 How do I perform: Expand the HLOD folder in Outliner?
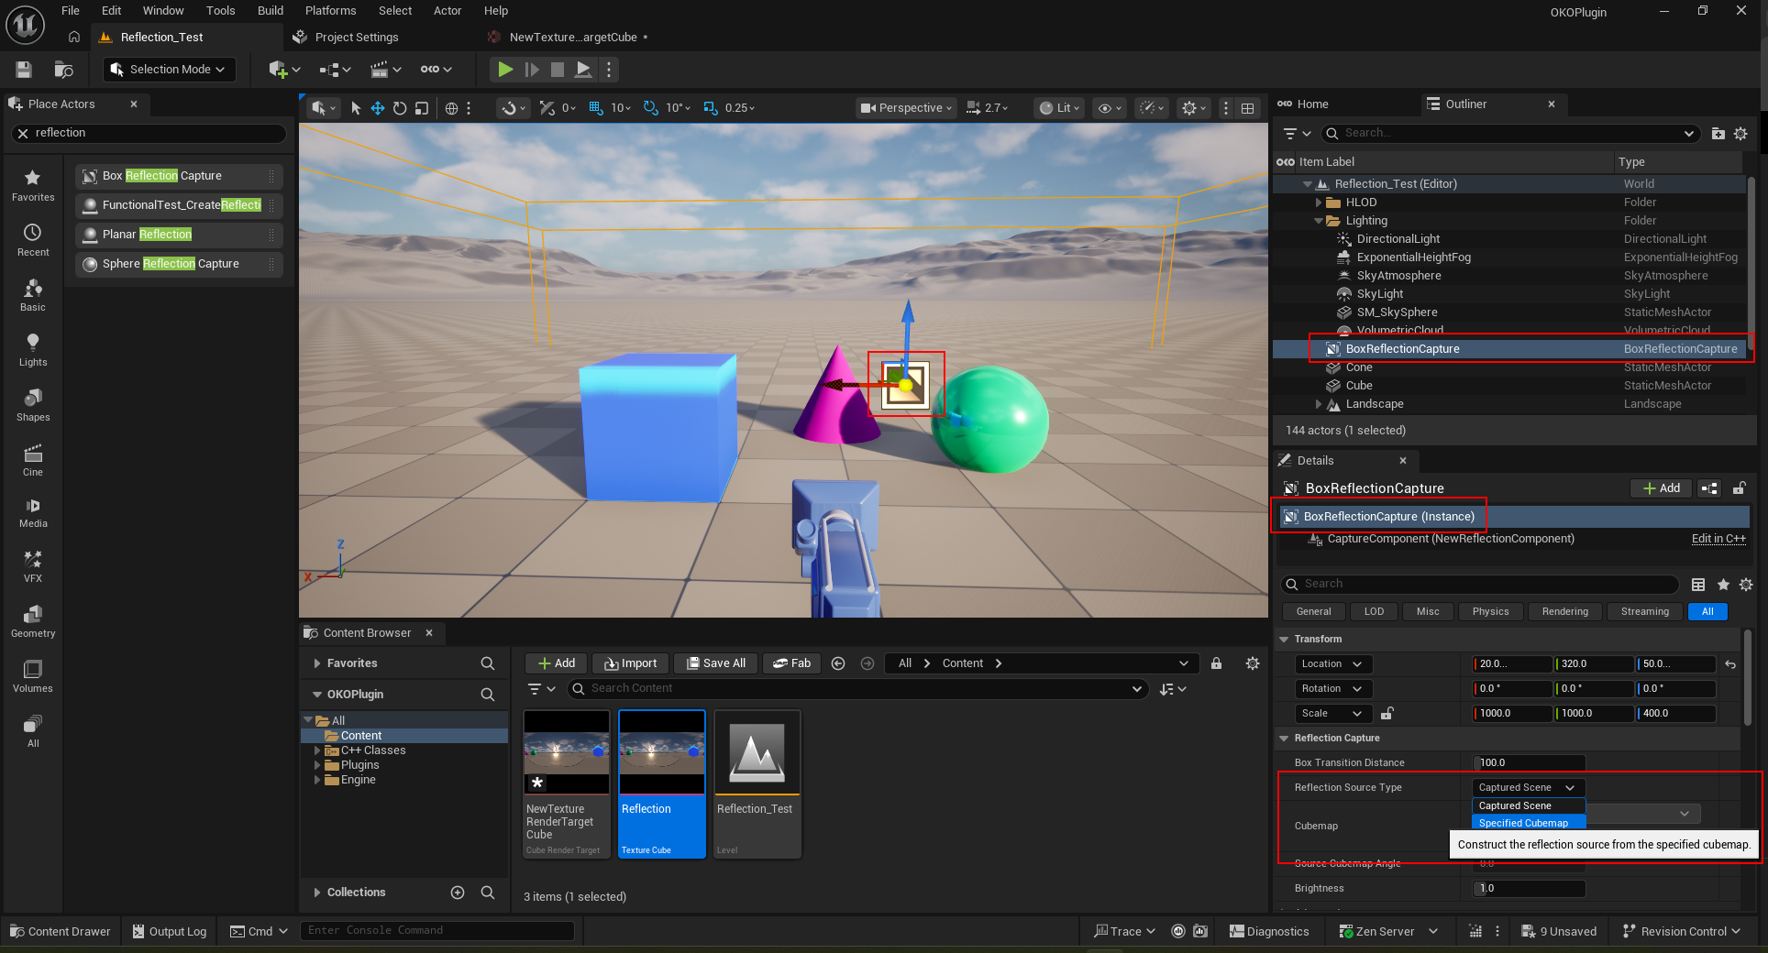pyautogui.click(x=1319, y=203)
